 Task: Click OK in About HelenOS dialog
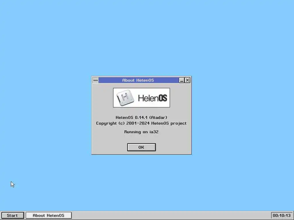point(141,147)
